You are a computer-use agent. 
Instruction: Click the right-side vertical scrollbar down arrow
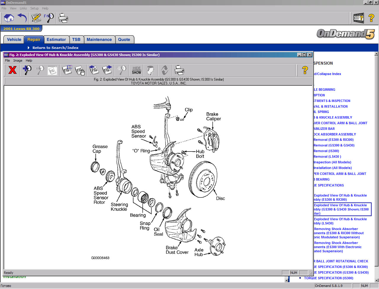point(376,280)
